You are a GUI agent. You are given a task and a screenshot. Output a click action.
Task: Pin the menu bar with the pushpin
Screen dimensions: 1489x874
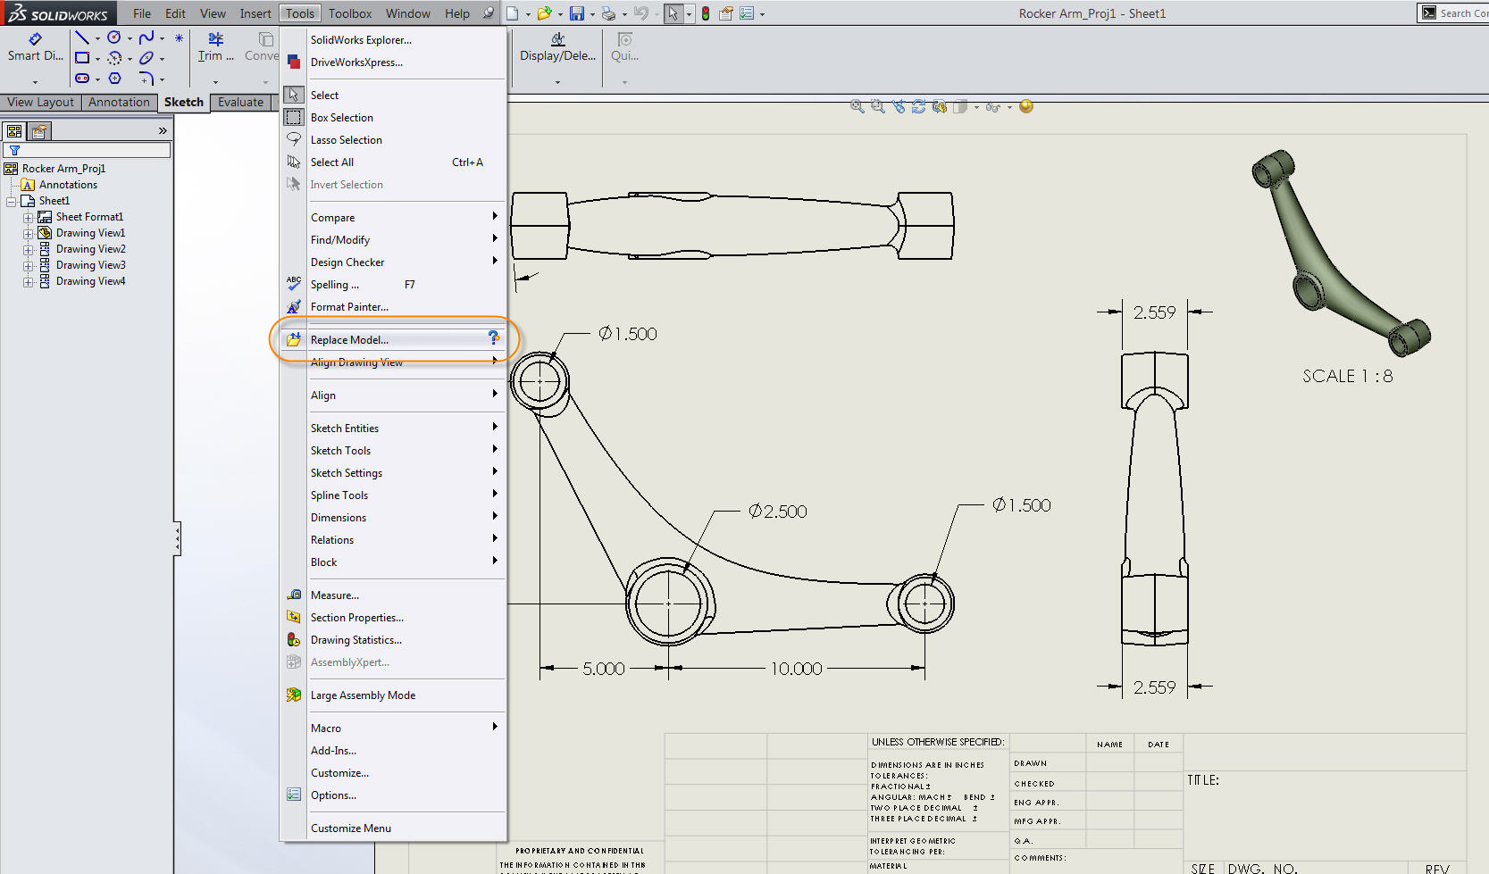click(488, 12)
